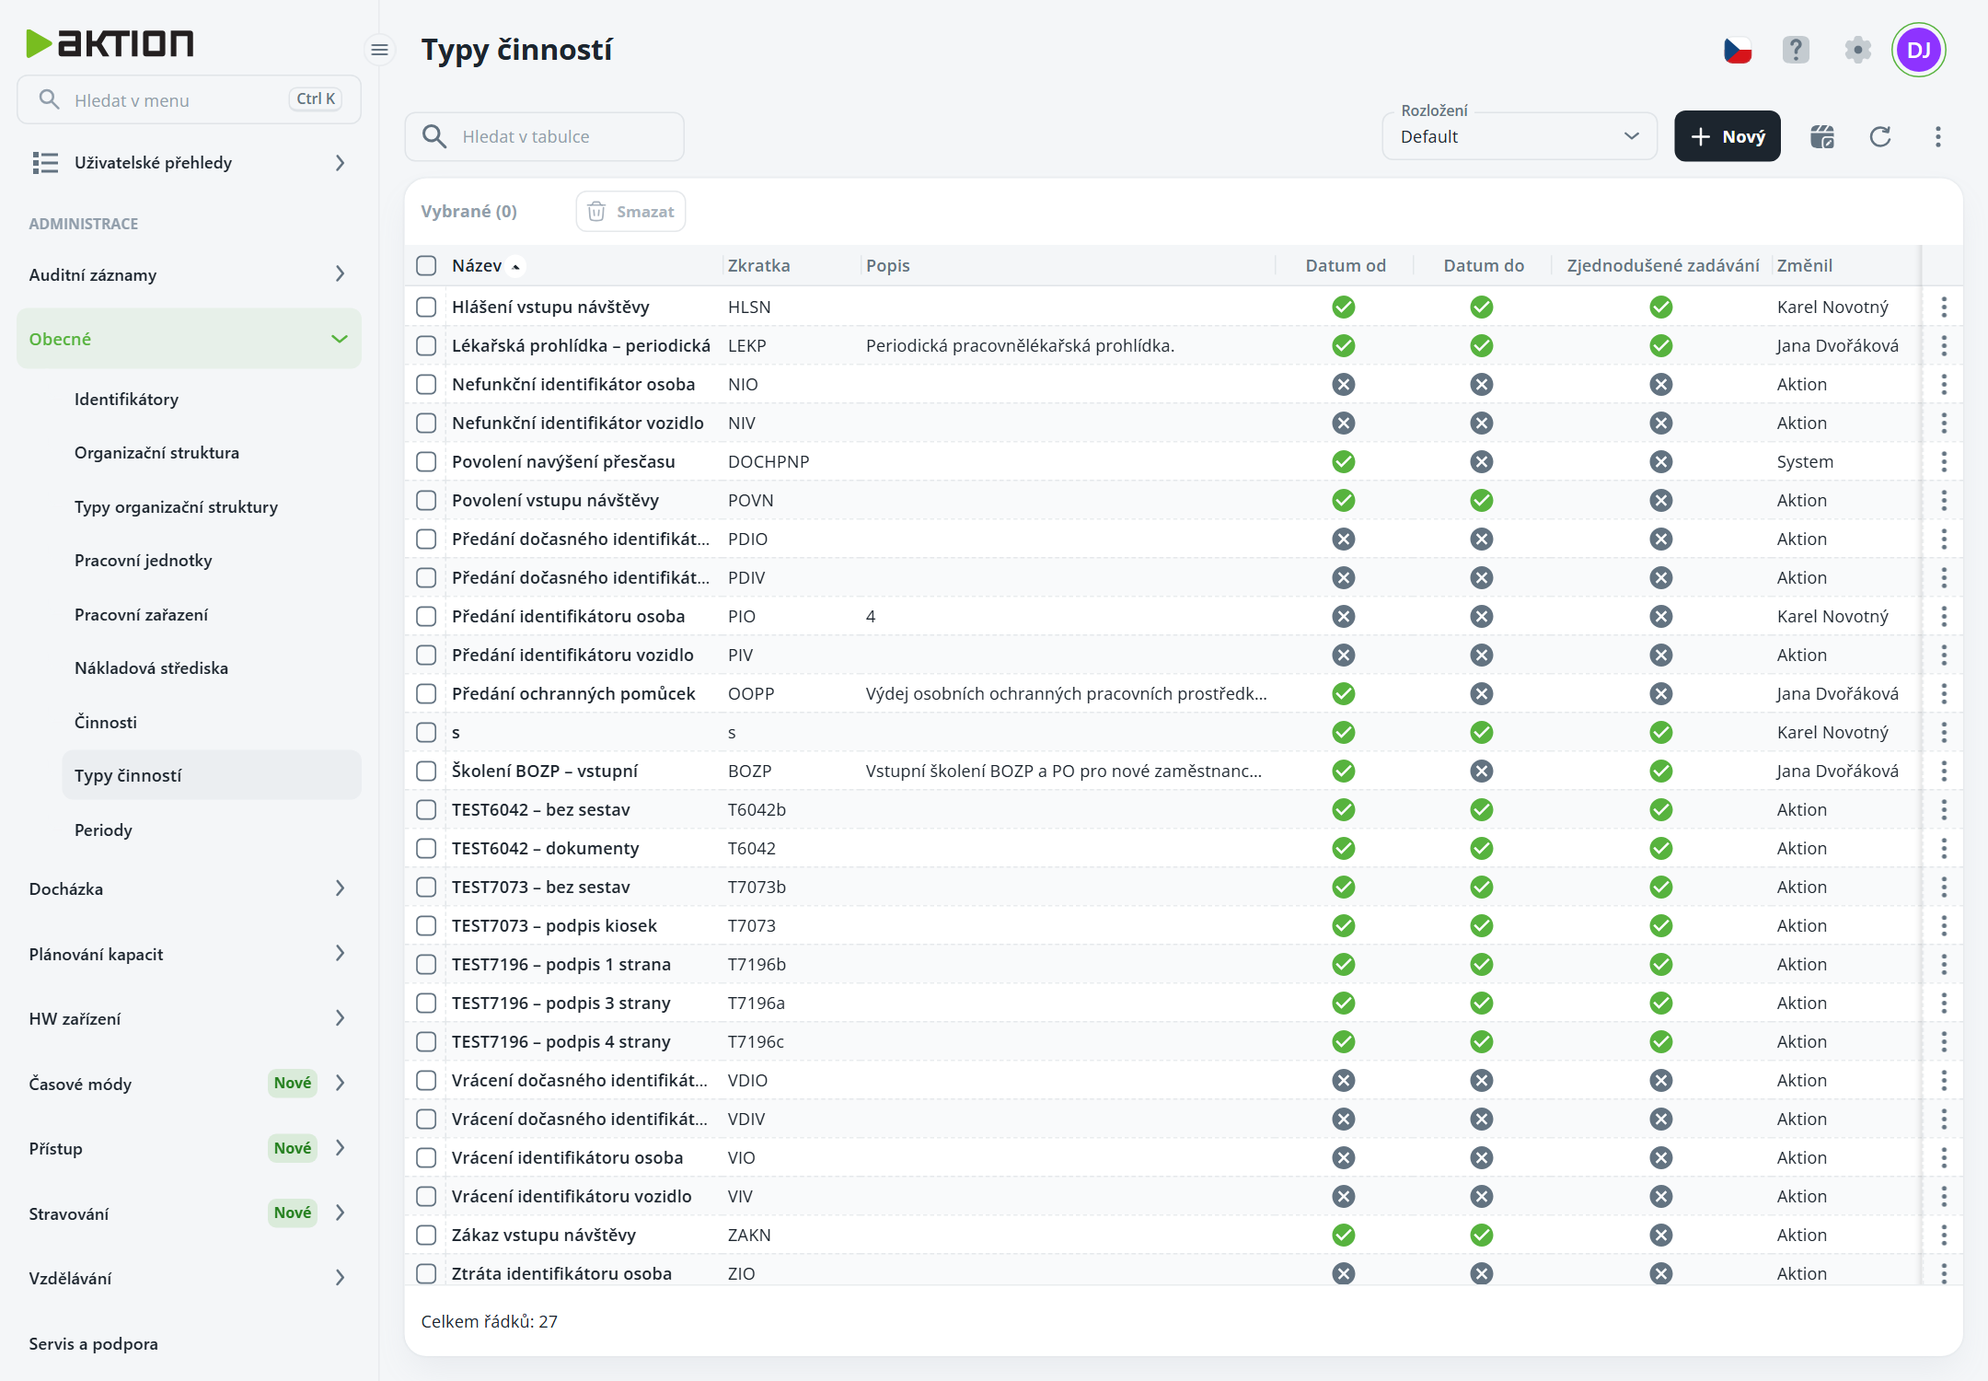Open Činnosti in sidebar

coord(106,722)
